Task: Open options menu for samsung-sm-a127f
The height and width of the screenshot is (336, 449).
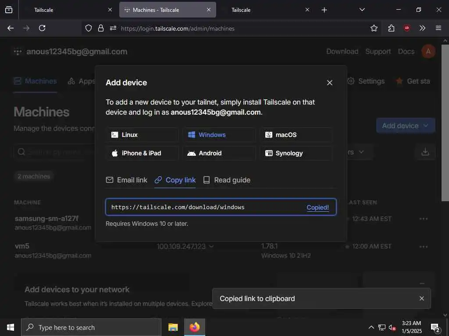Action: [424, 219]
